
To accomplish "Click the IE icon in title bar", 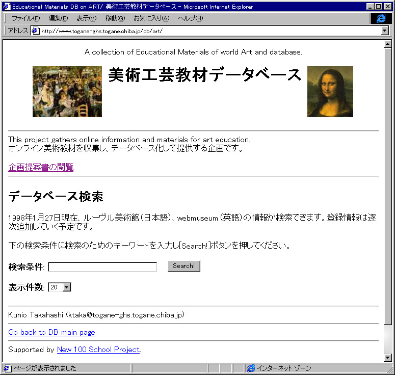I will click(7, 7).
